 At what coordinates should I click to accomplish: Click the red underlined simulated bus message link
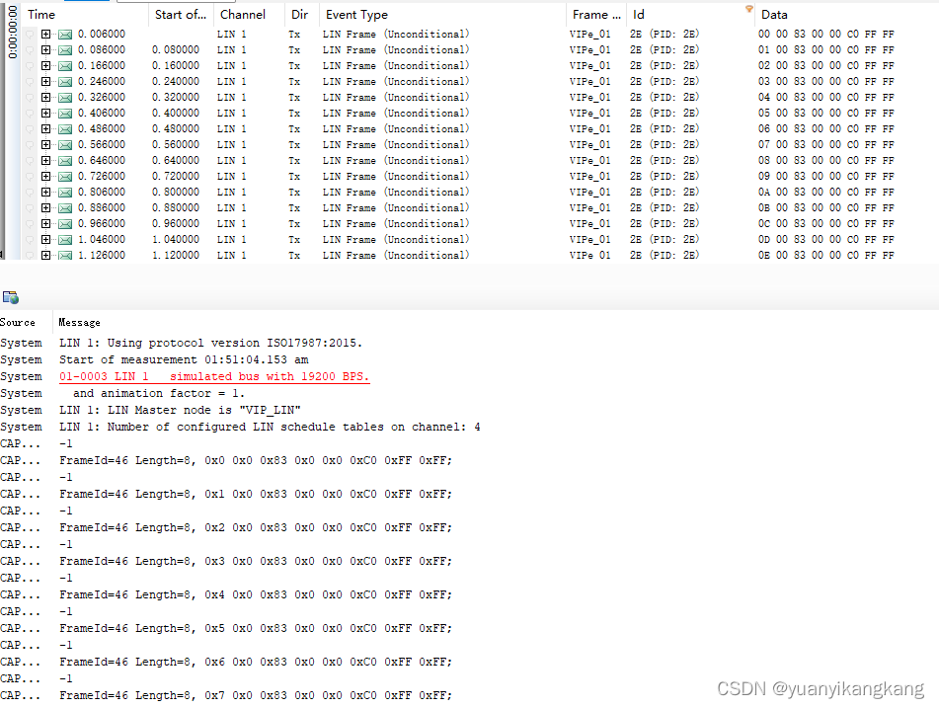click(x=214, y=376)
